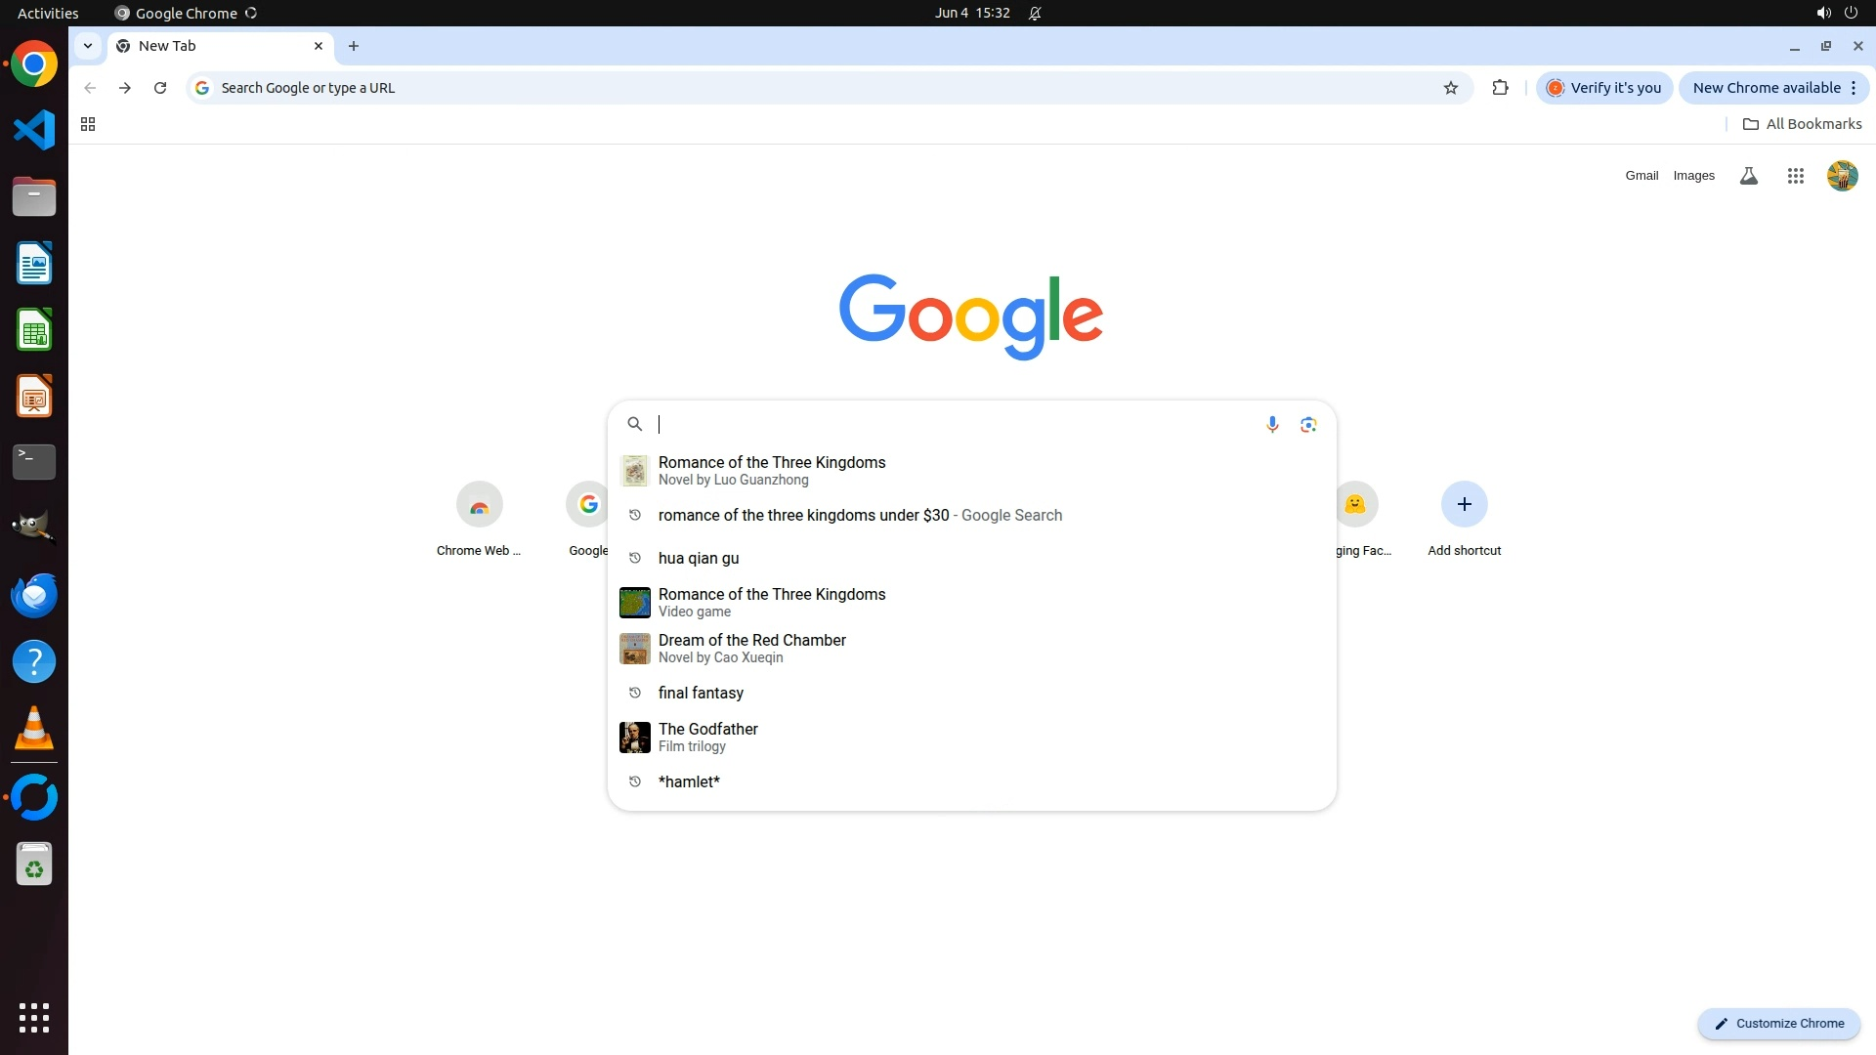Open the All Bookmarks folder
This screenshot has width=1876, height=1055.
point(1802,124)
